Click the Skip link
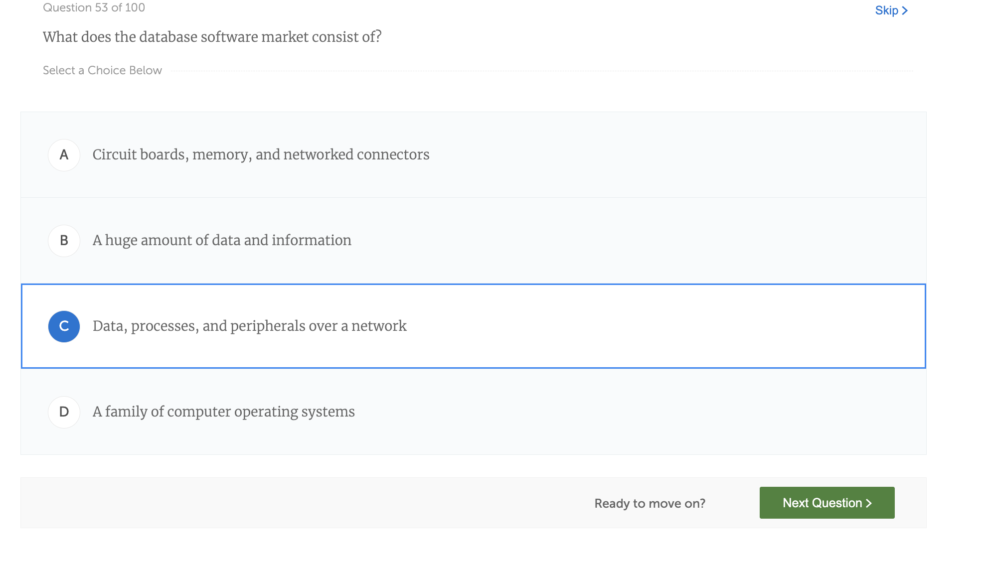Image resolution: width=986 pixels, height=567 pixels. pyautogui.click(x=886, y=10)
